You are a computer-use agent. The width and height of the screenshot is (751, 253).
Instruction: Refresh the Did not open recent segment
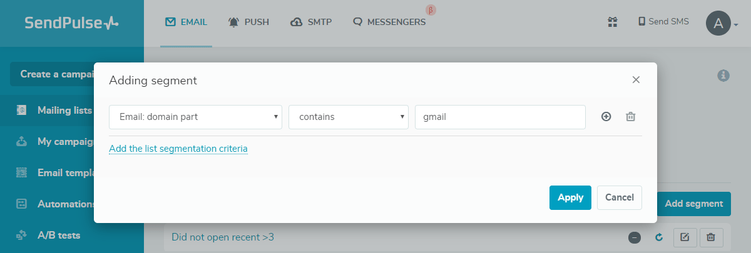(x=658, y=237)
